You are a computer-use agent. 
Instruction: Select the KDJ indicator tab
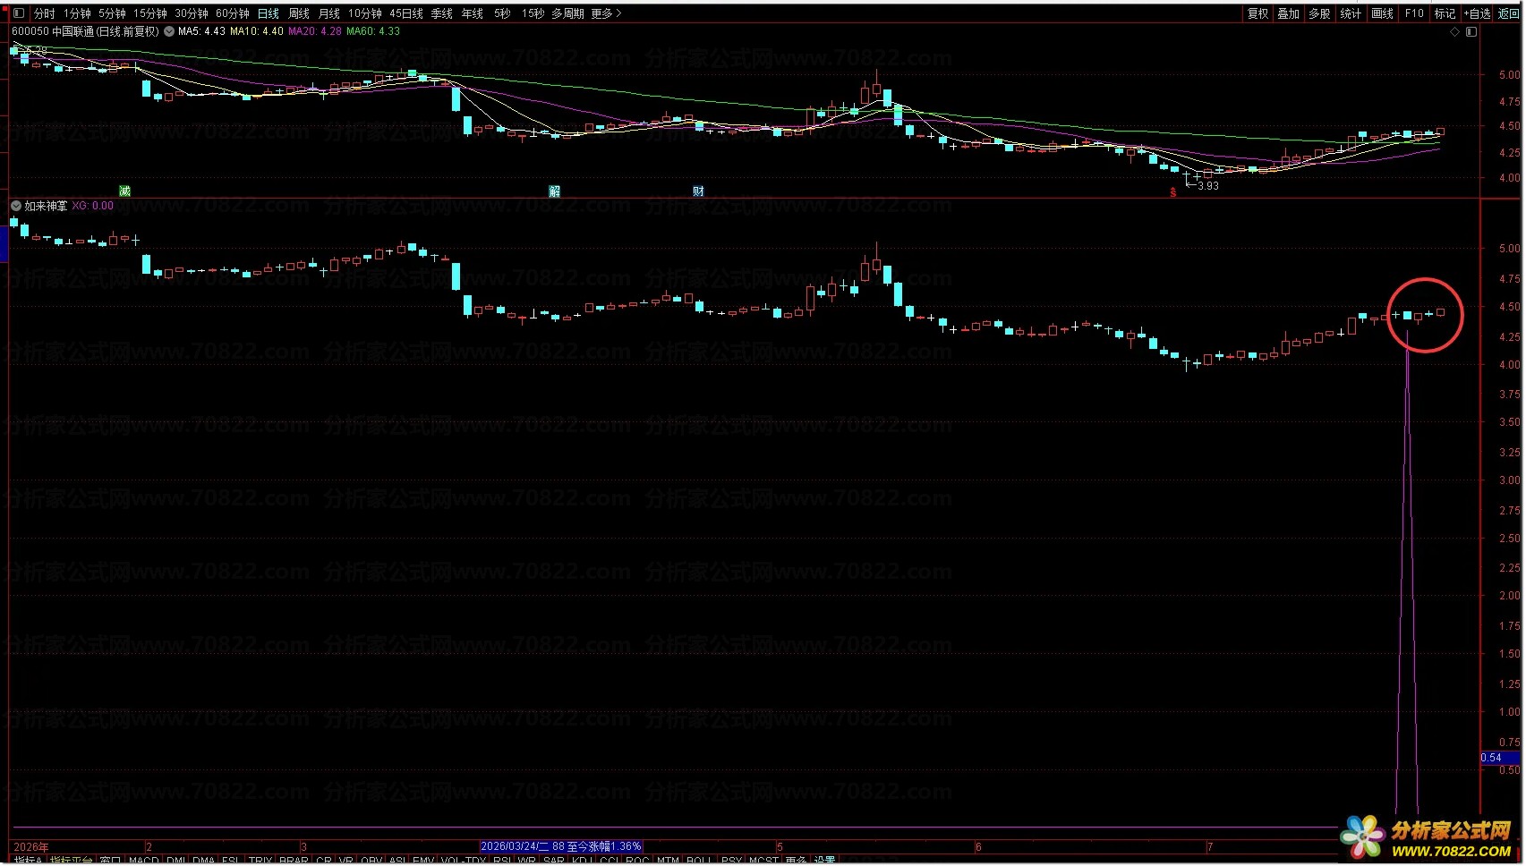(x=582, y=861)
